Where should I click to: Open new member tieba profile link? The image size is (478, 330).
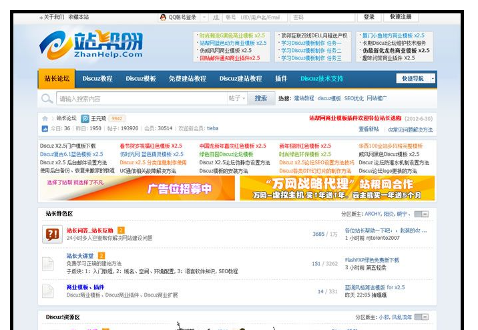(212, 128)
